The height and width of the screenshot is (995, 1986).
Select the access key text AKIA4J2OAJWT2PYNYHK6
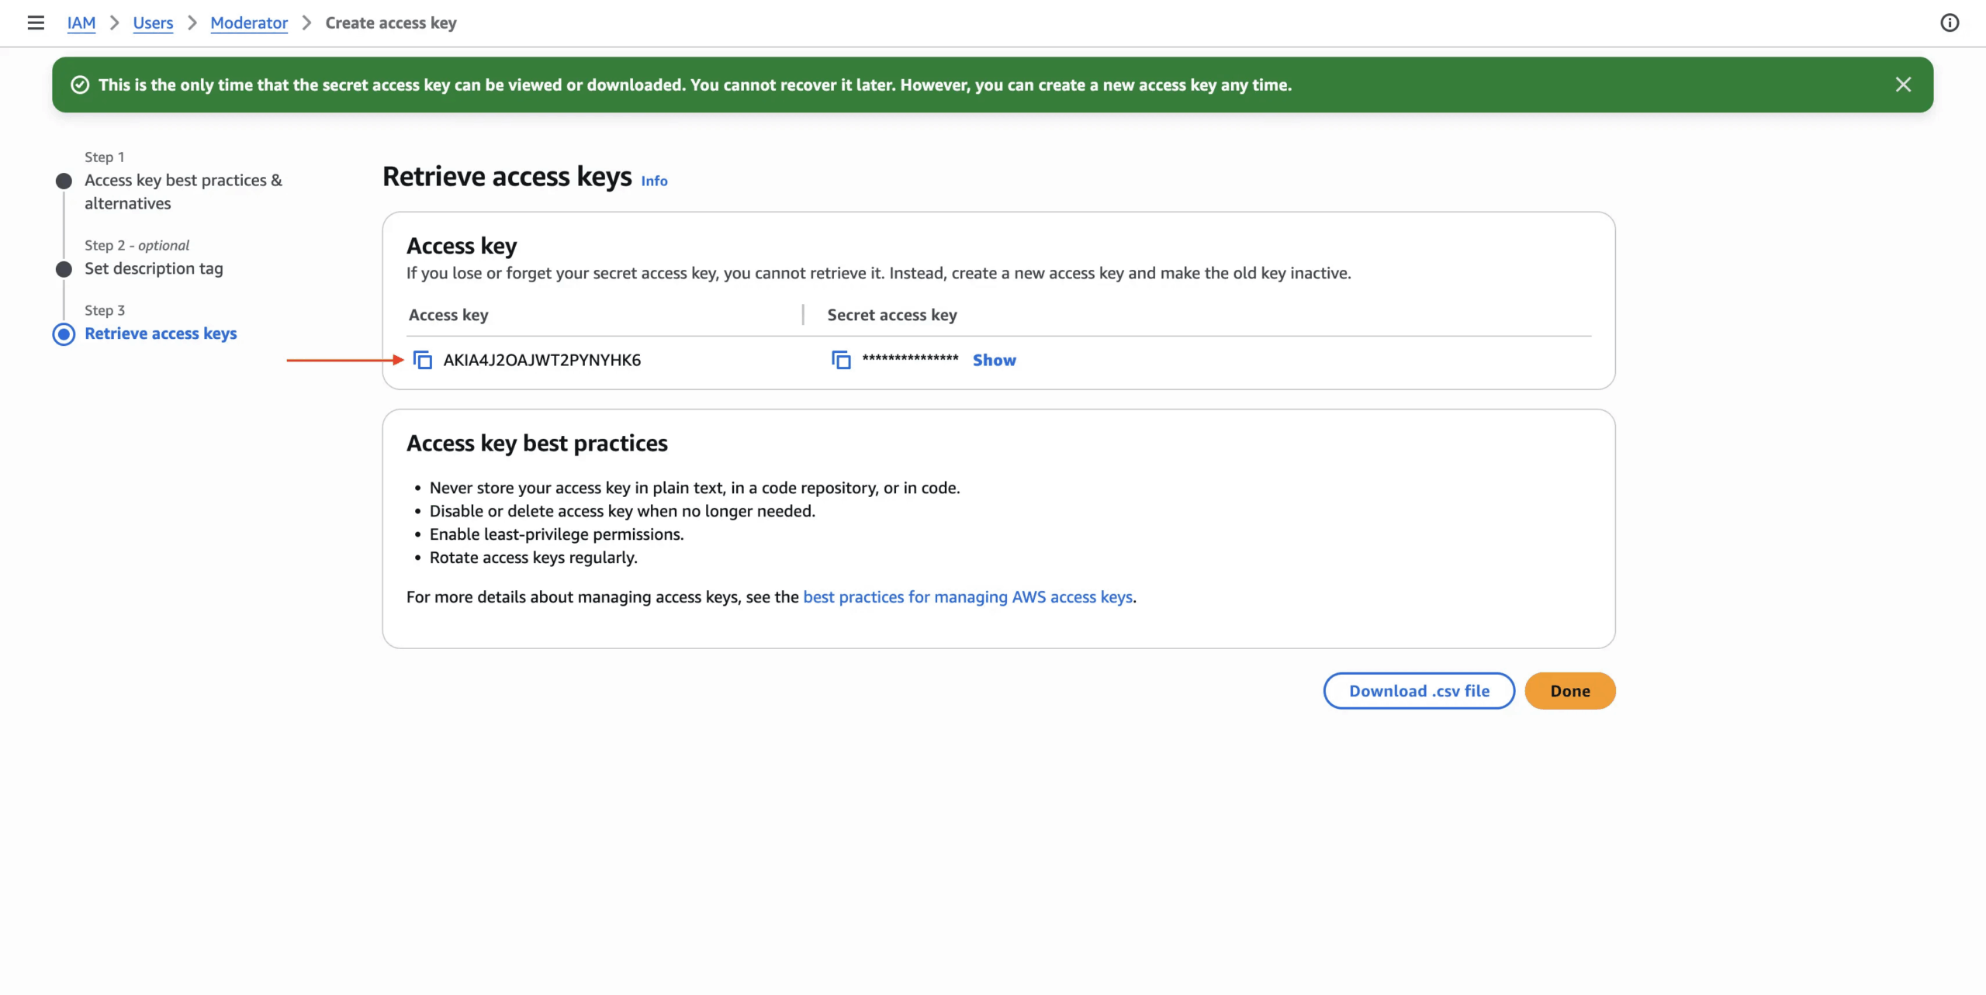pos(542,360)
